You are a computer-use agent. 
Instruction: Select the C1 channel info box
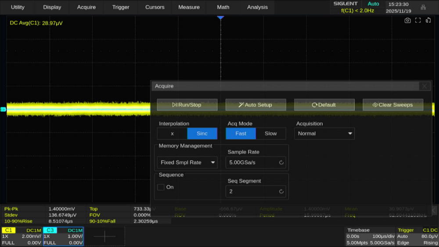pos(22,236)
